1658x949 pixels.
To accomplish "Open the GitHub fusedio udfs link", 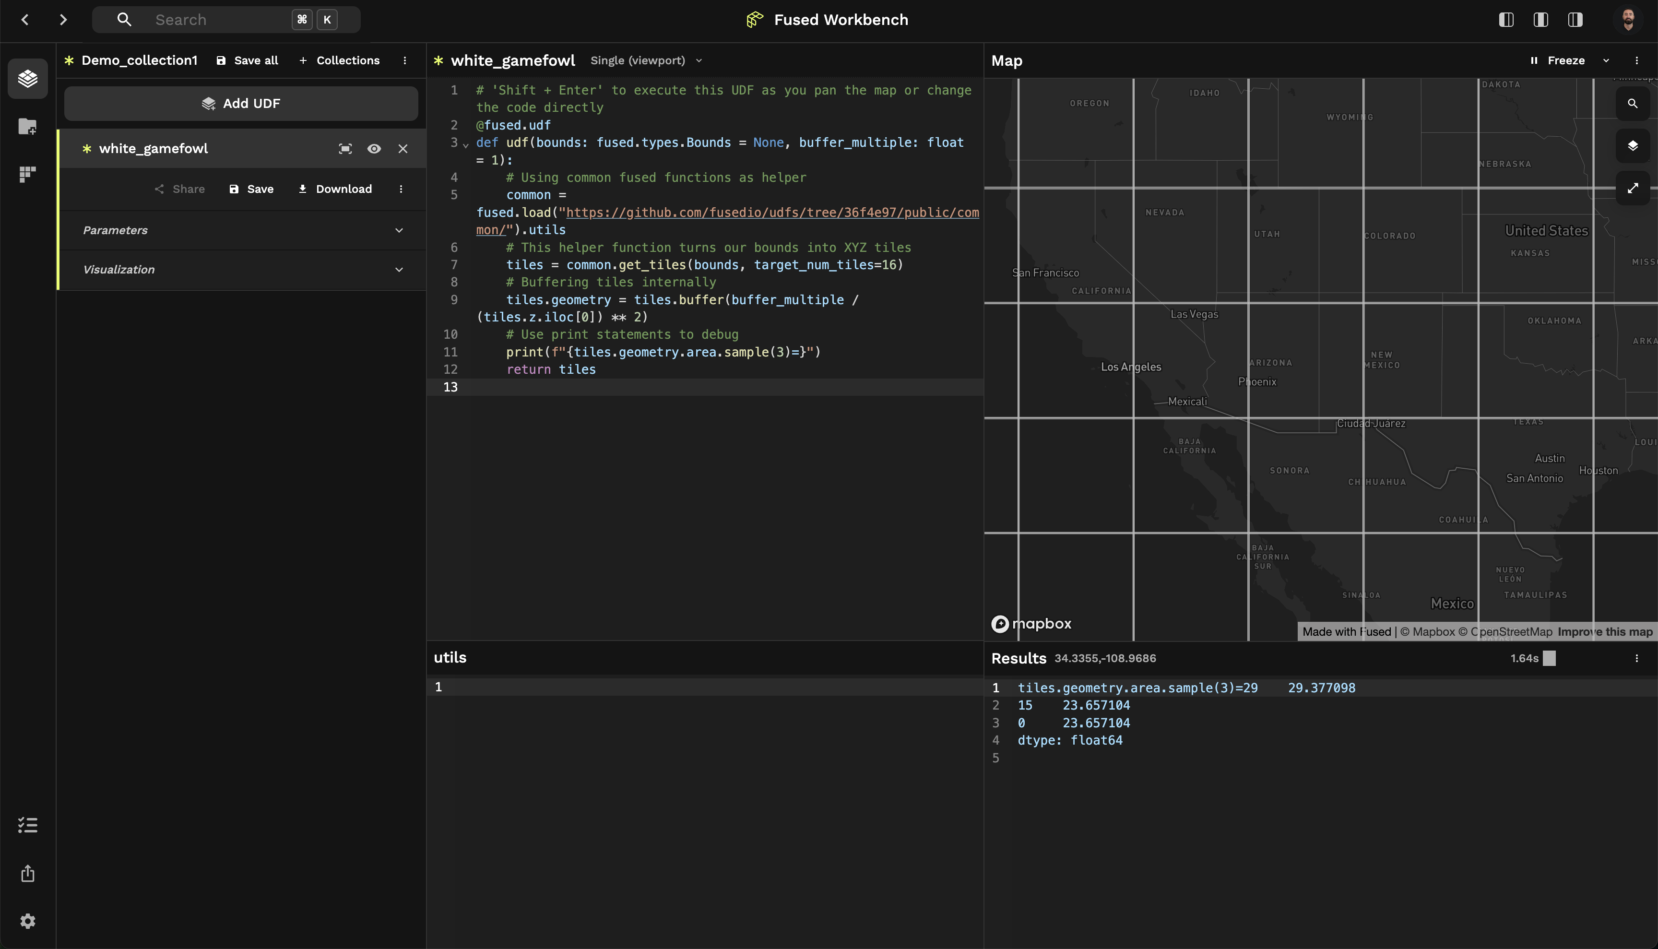I will click(728, 221).
